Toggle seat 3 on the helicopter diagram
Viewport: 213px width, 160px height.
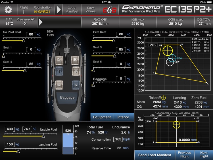76,71
